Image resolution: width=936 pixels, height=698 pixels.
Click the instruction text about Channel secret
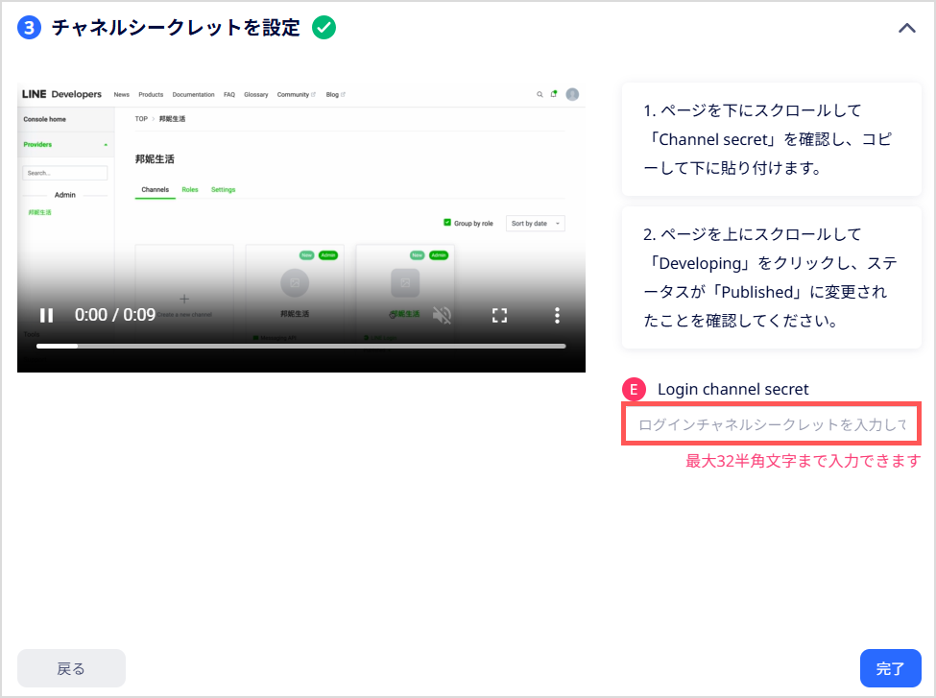pos(771,139)
